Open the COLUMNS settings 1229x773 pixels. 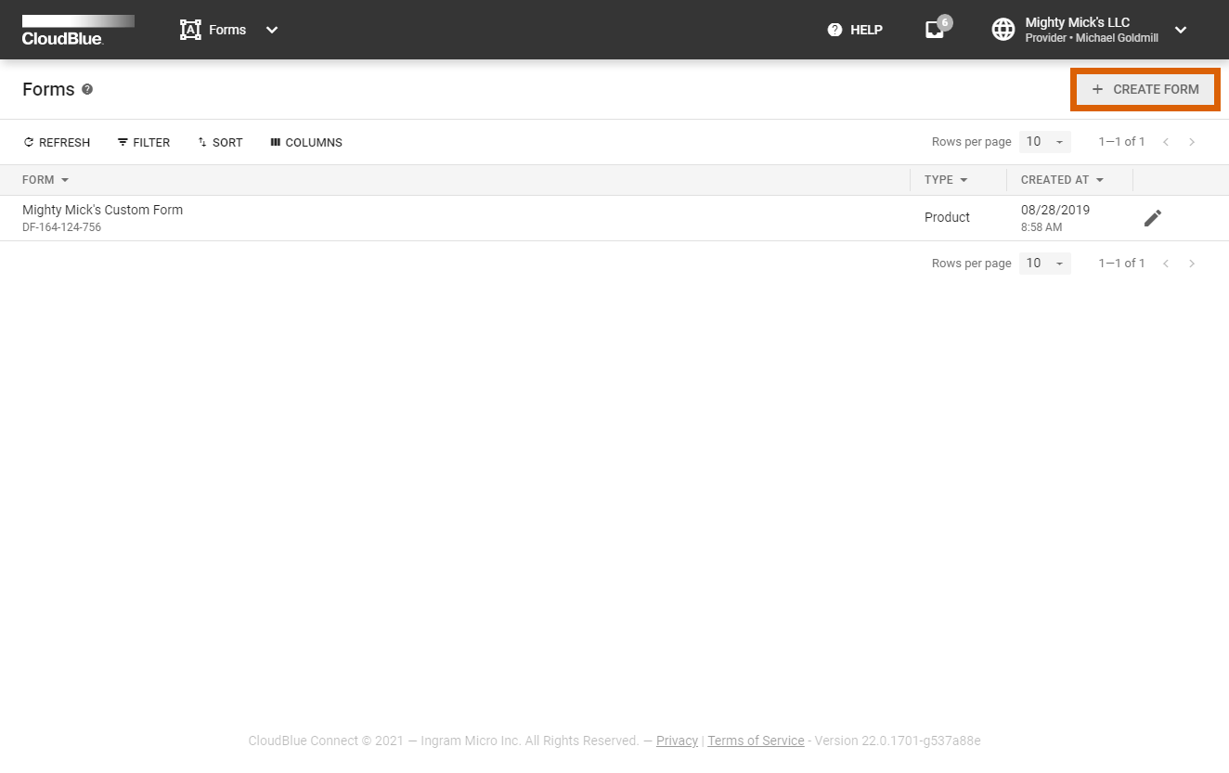tap(306, 142)
